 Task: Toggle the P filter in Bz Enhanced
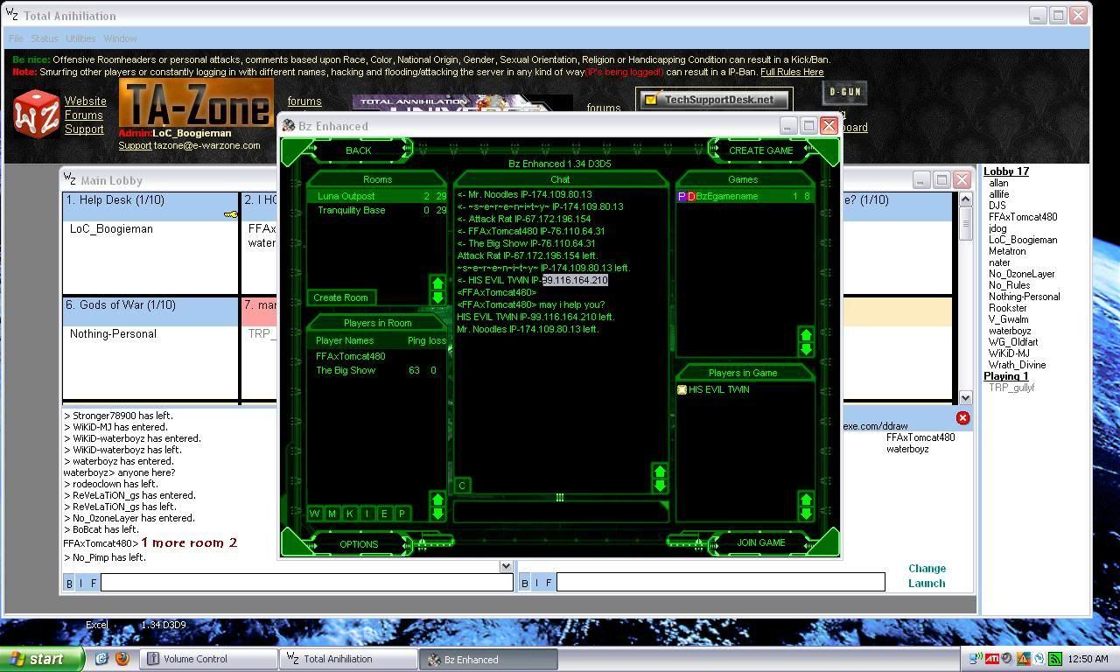coord(402,514)
